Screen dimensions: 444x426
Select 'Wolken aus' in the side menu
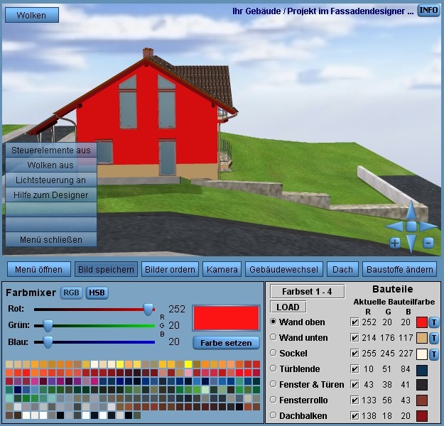point(50,165)
